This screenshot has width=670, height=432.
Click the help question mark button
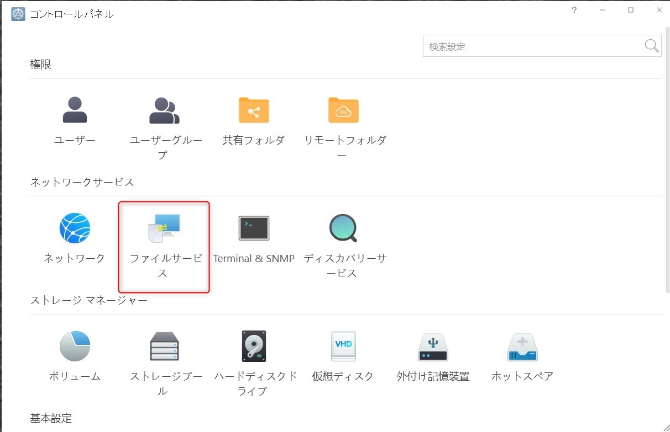(x=574, y=10)
